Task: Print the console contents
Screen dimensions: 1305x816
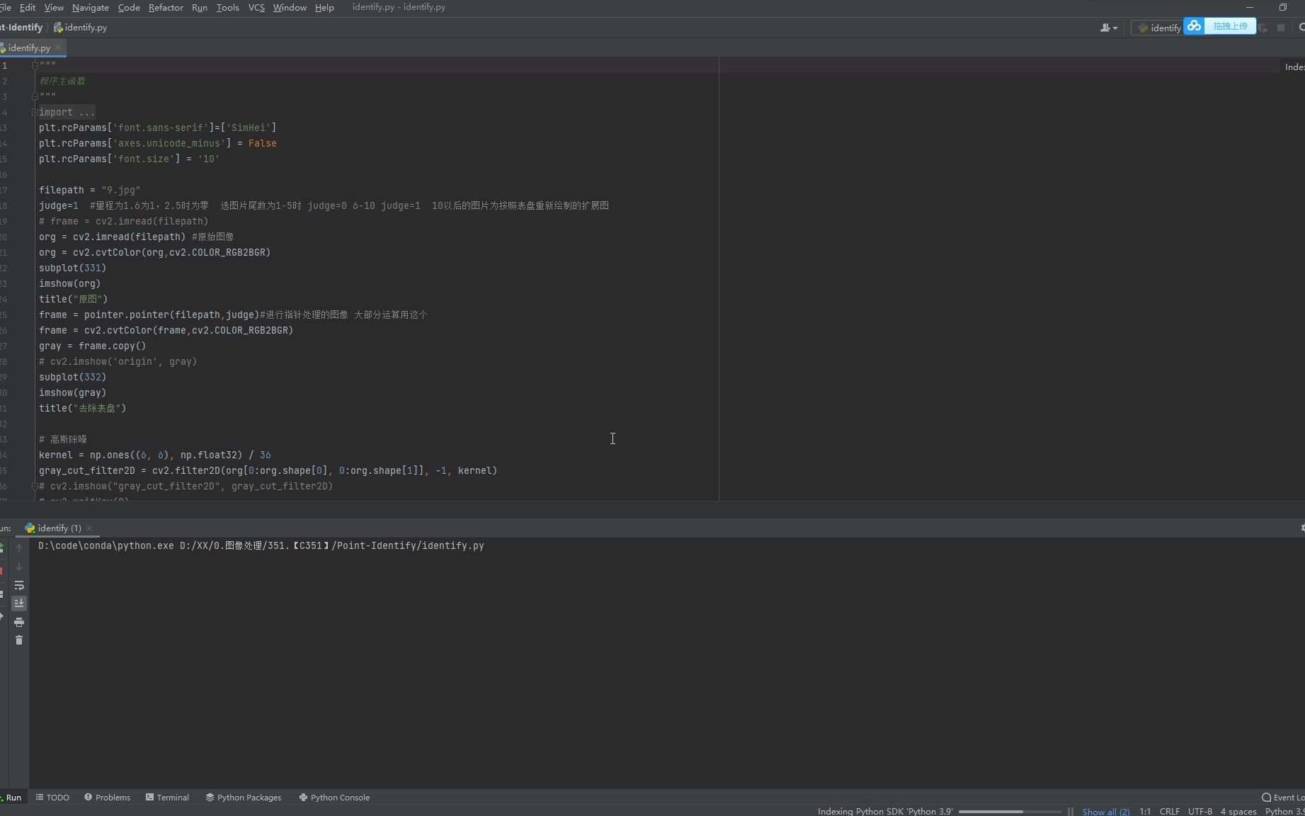Action: pyautogui.click(x=19, y=622)
